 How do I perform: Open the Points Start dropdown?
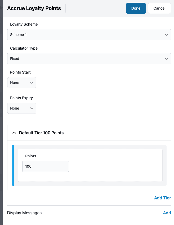tap(21, 83)
